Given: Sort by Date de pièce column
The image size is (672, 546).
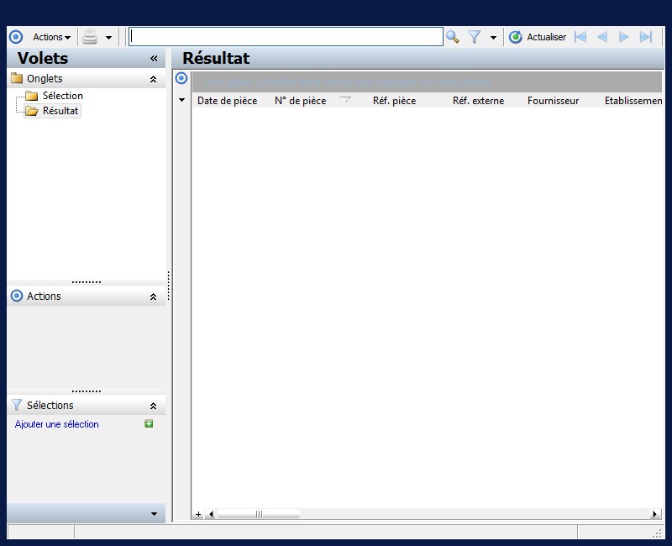Looking at the screenshot, I should [x=227, y=101].
